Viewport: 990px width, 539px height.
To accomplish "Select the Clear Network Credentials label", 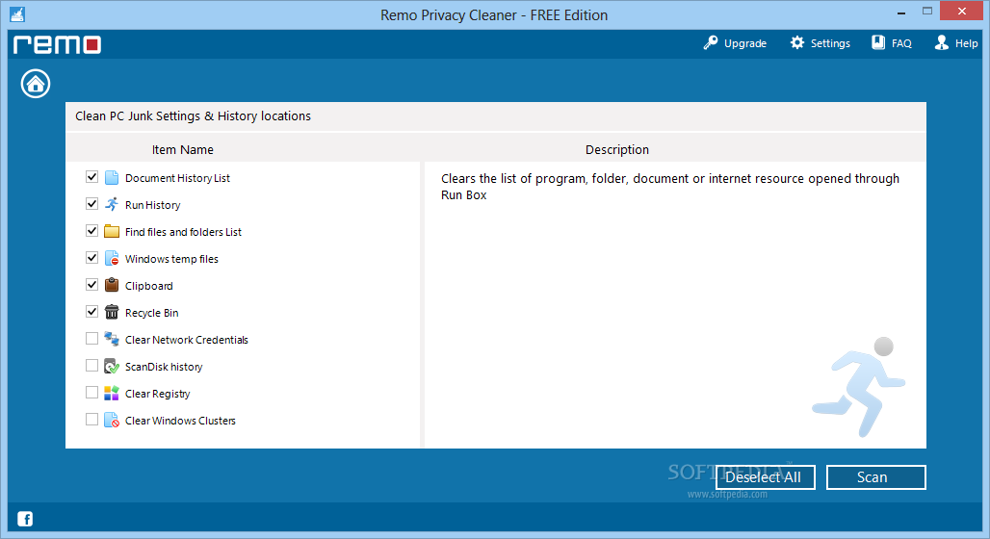I will tap(186, 340).
